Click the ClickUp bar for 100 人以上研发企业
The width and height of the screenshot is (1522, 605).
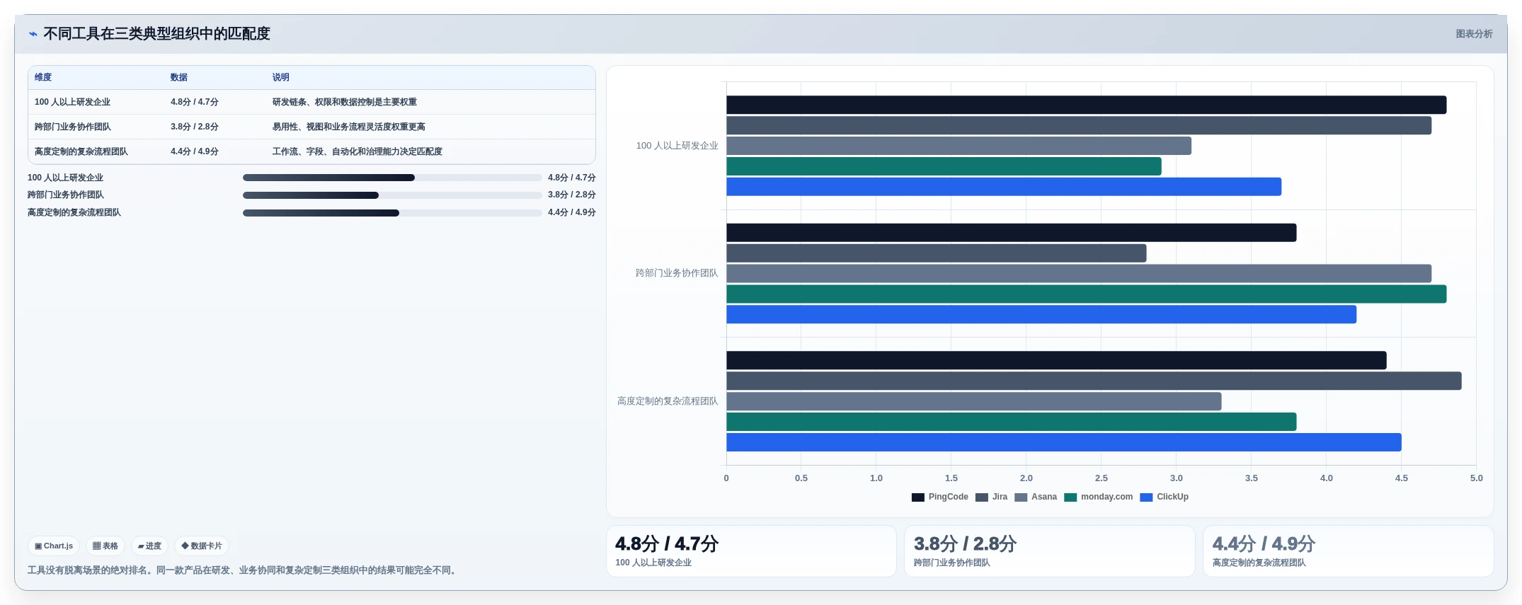click(x=1004, y=187)
